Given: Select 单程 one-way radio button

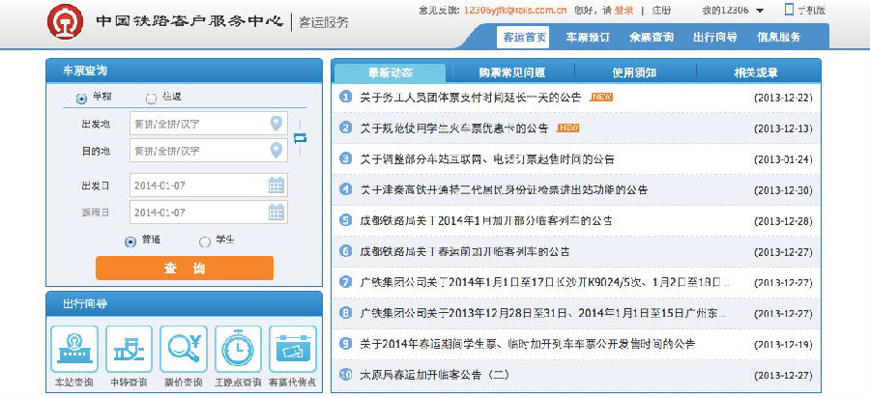Looking at the screenshot, I should [x=81, y=99].
